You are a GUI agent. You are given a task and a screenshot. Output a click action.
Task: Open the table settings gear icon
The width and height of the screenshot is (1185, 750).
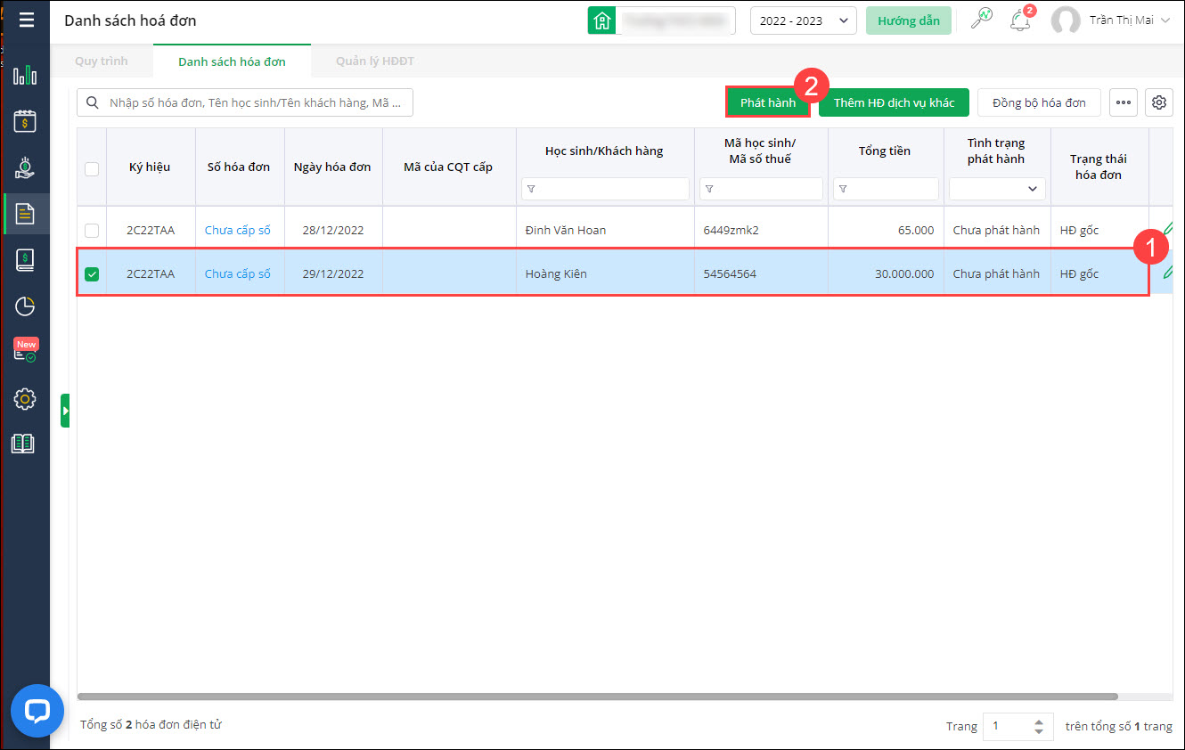pos(1159,102)
